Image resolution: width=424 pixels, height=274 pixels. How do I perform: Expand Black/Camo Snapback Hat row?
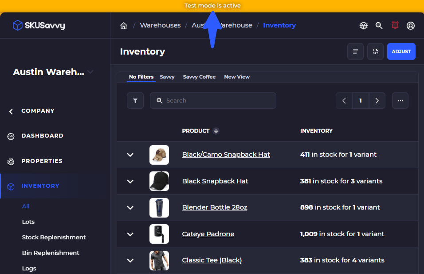130,155
